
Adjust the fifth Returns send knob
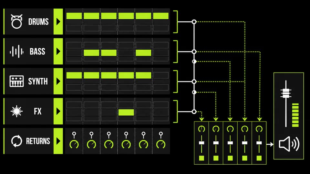tap(143, 144)
